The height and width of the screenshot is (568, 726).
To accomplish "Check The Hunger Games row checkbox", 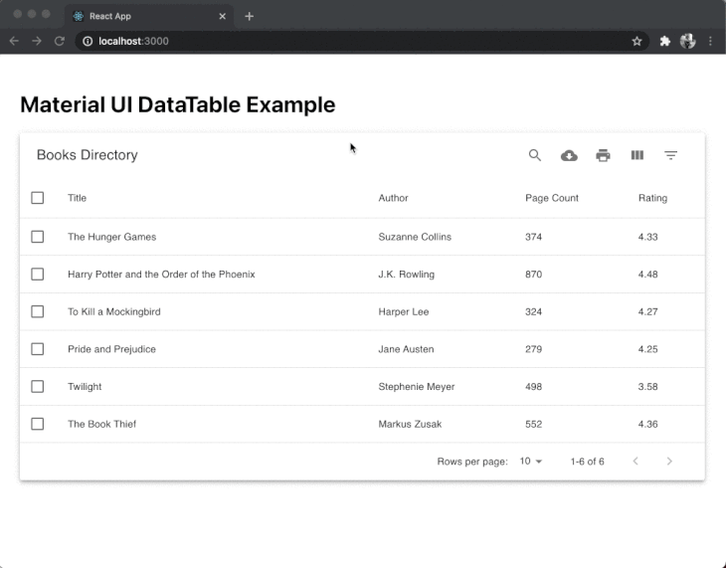I will point(38,237).
